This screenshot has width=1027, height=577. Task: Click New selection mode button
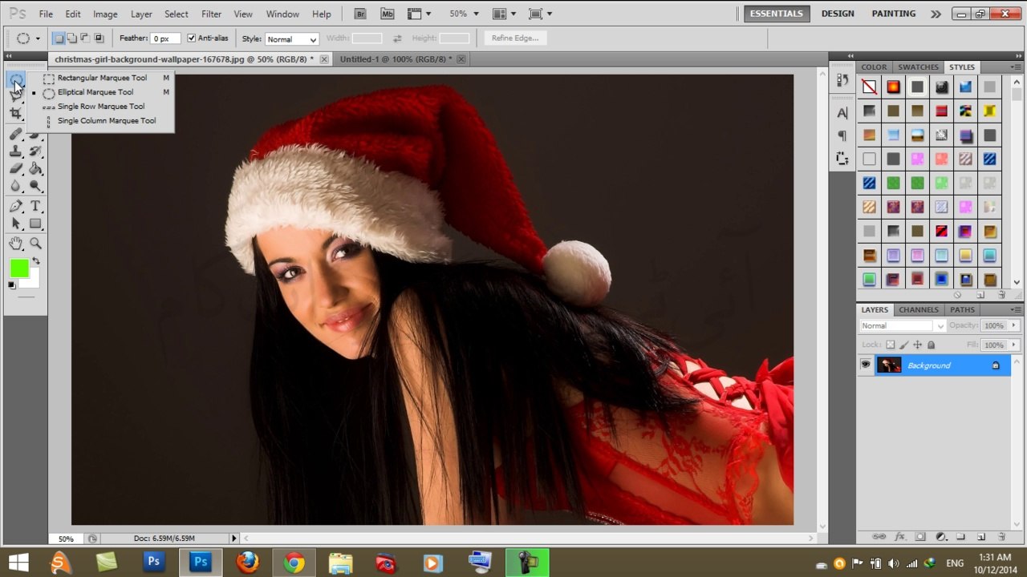point(59,38)
